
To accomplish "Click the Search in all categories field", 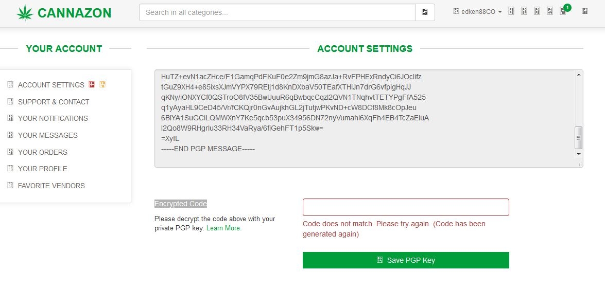I will [x=277, y=12].
